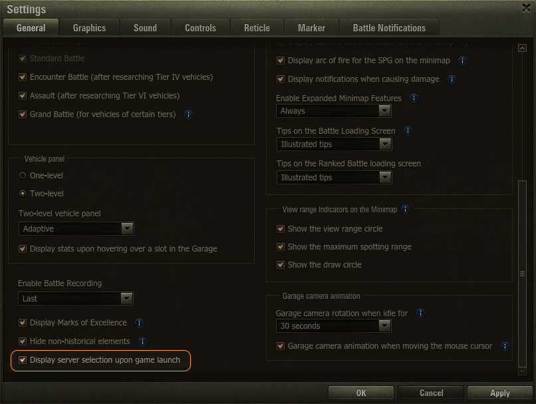Click info icon for display notifications when causing damage
Screen dimensions: 536x404
452,79
